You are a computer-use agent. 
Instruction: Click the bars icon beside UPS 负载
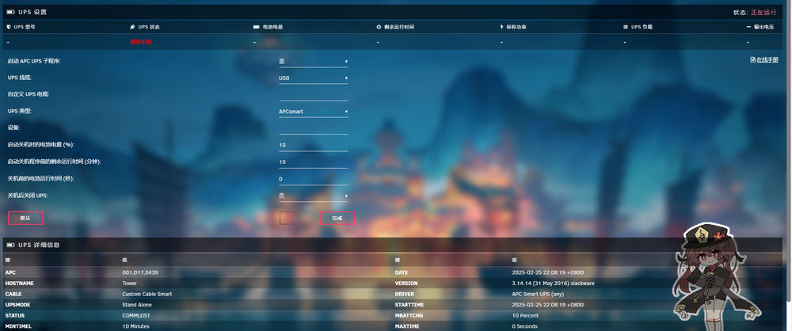(626, 27)
